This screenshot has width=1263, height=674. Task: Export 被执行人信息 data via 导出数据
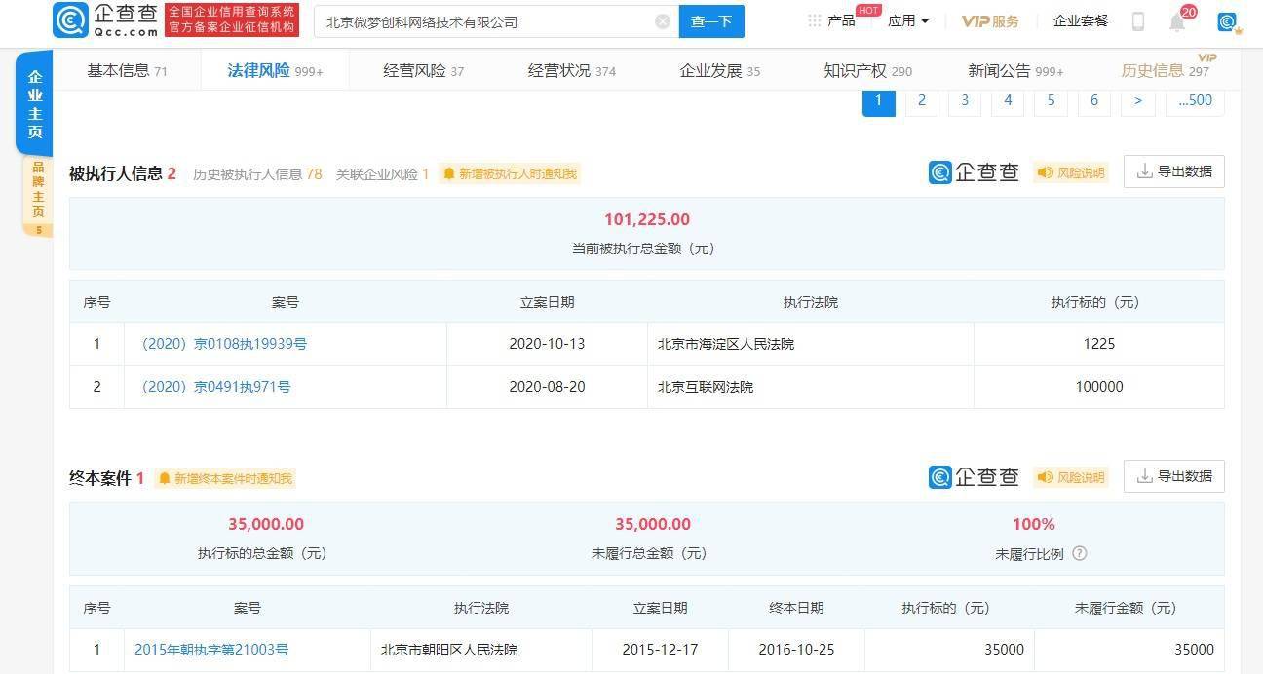point(1174,171)
